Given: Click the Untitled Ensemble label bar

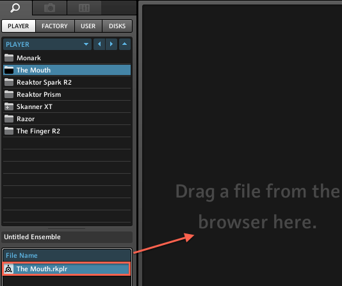Looking at the screenshot, I should [67, 237].
